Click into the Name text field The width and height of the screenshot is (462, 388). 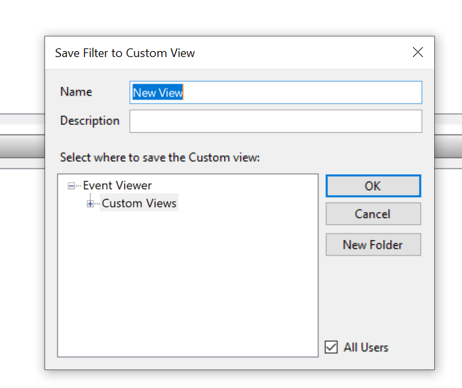point(276,92)
